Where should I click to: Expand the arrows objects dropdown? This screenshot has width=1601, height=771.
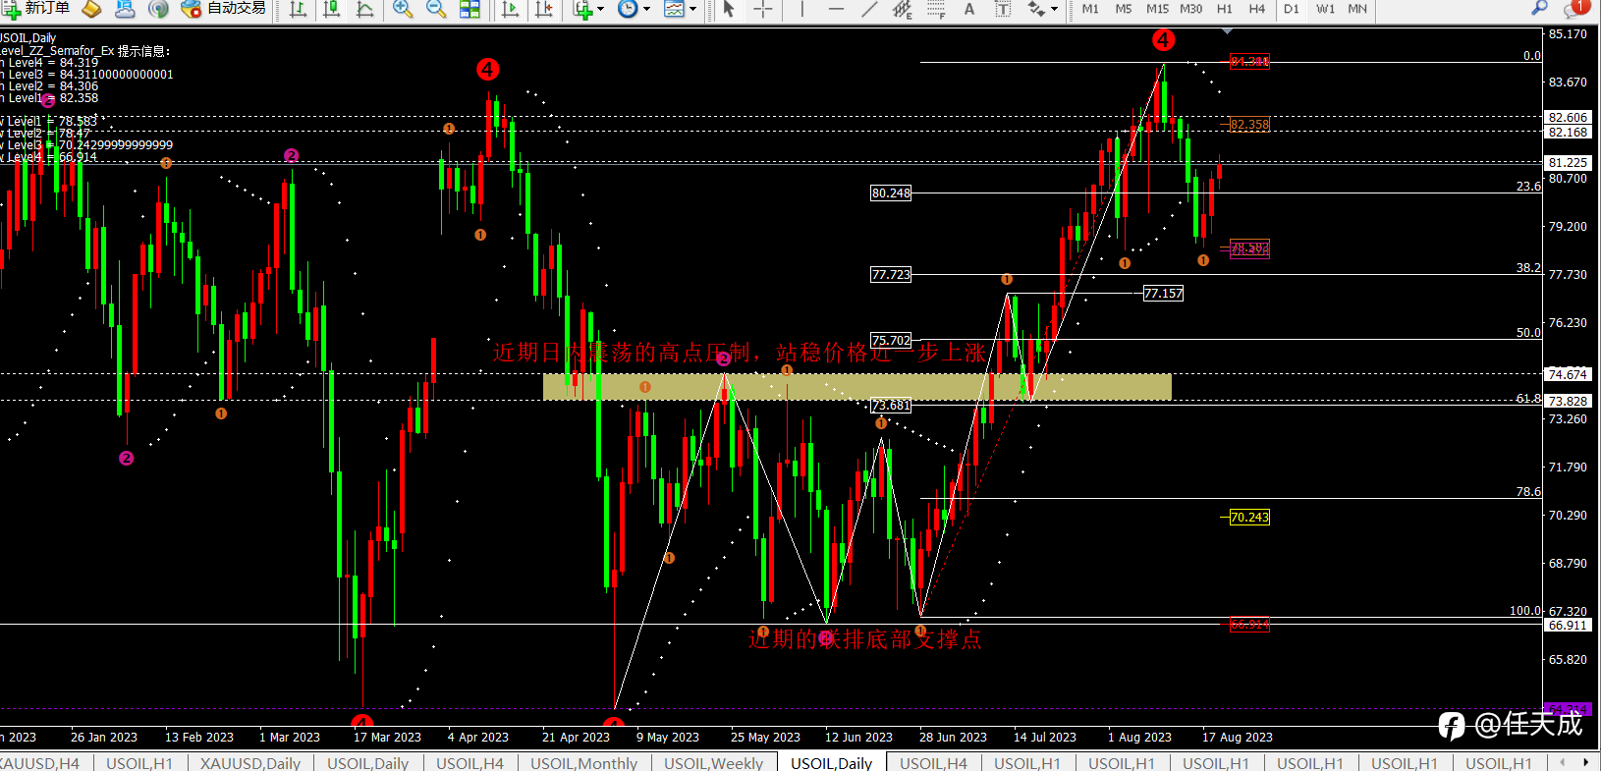1054,9
